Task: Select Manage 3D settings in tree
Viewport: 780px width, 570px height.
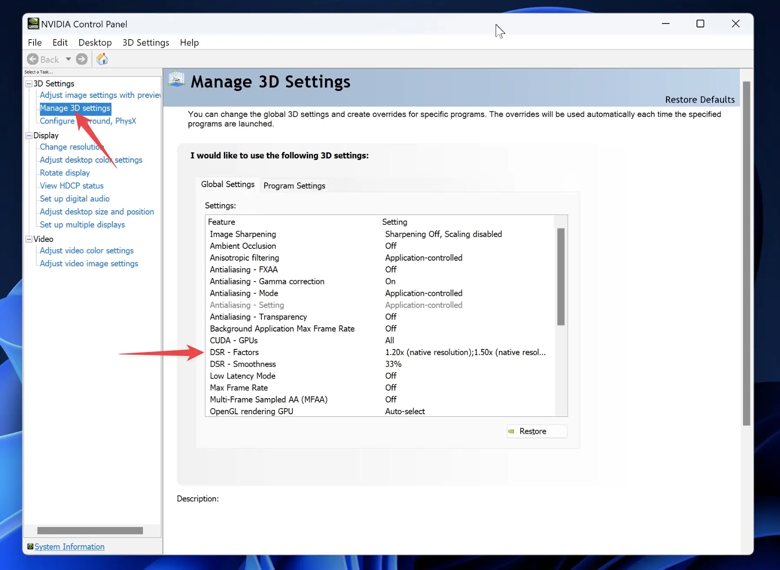Action: point(75,108)
